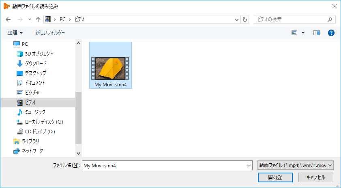Open CD ドライブ (D:)

point(40,132)
